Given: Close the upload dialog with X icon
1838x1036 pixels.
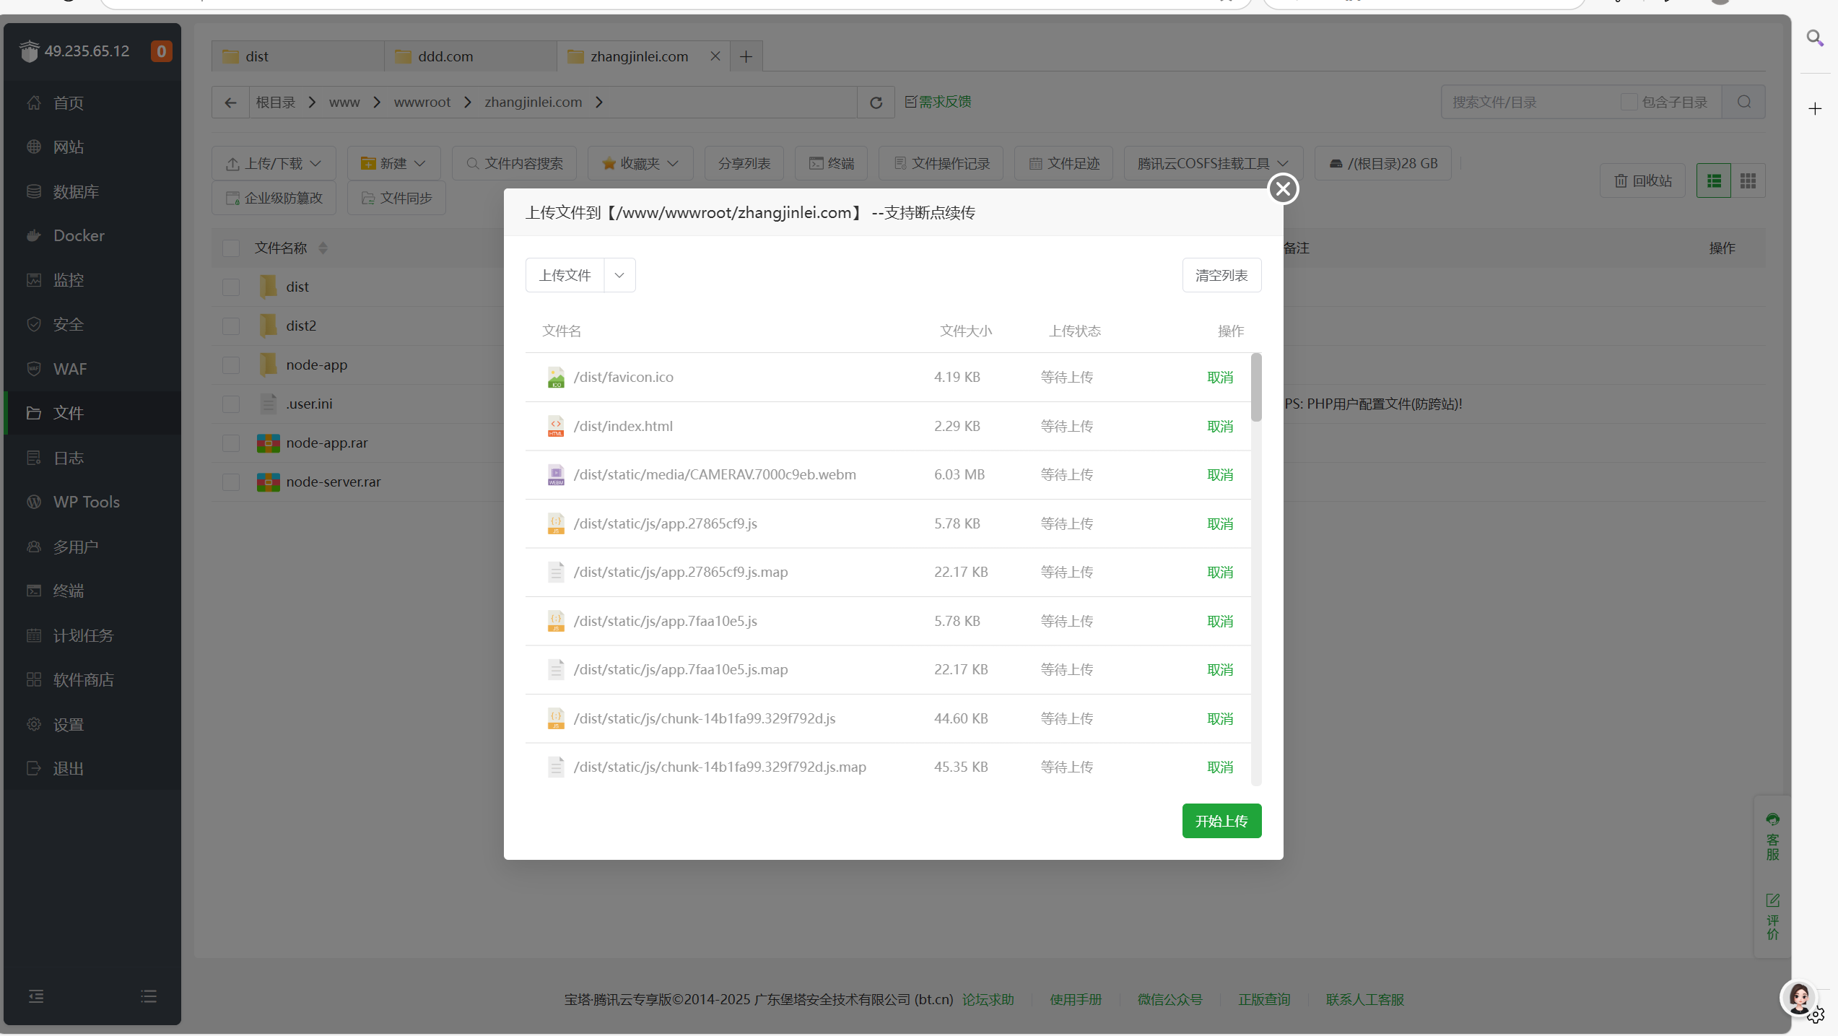Looking at the screenshot, I should pyautogui.click(x=1283, y=189).
